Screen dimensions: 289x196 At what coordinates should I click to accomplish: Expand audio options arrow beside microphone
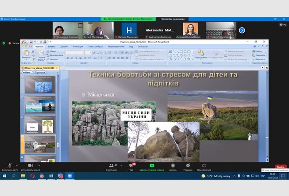pyautogui.click(x=17, y=166)
